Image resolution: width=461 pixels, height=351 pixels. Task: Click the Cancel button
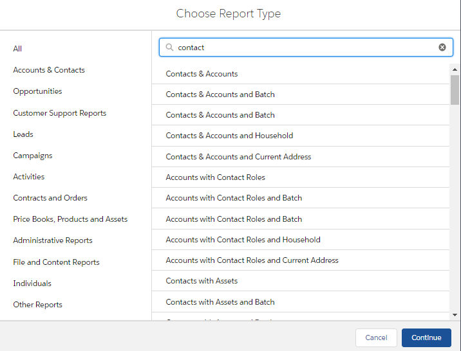(376, 337)
